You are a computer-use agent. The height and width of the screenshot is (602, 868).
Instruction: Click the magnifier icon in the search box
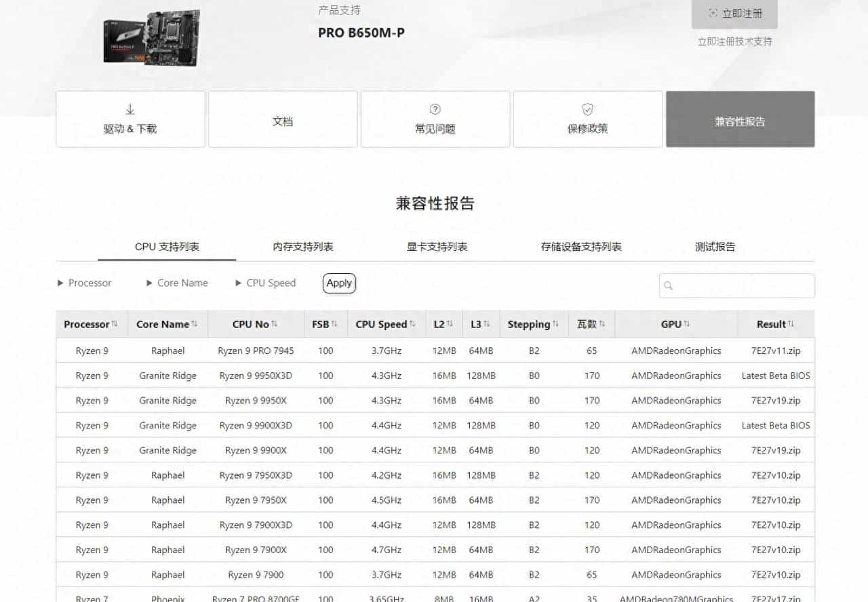pyautogui.click(x=669, y=286)
